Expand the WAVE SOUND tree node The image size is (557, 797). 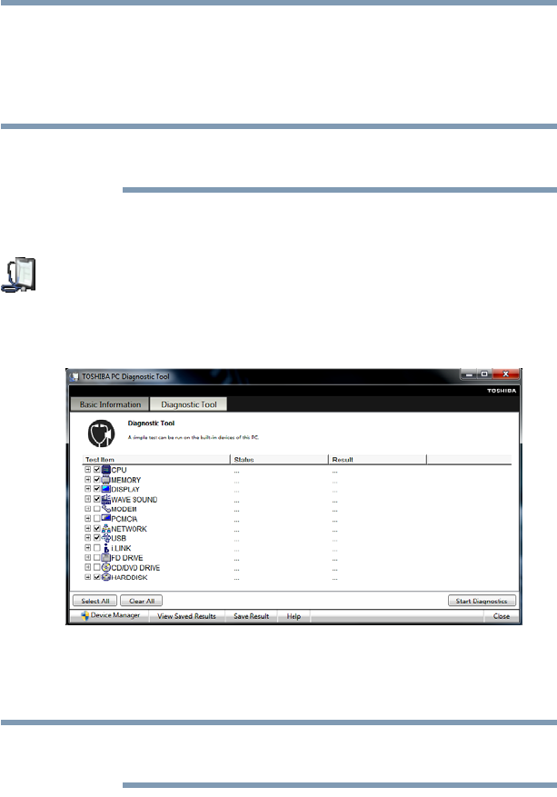pyautogui.click(x=87, y=499)
